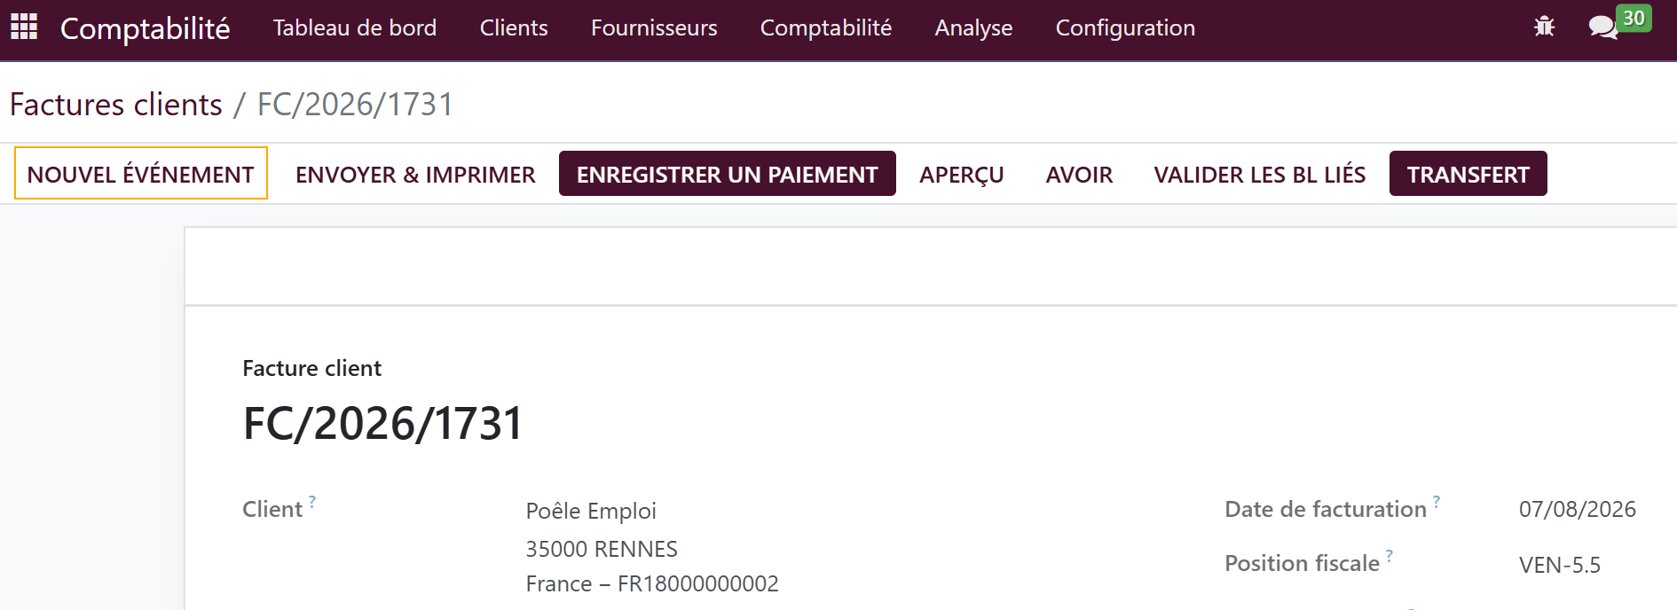Click the Nouvel Événement button
The height and width of the screenshot is (610, 1677).
141,174
